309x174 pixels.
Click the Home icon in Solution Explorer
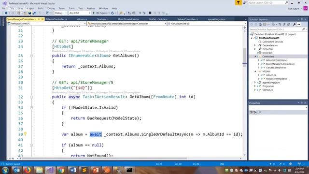pyautogui.click(x=260, y=24)
